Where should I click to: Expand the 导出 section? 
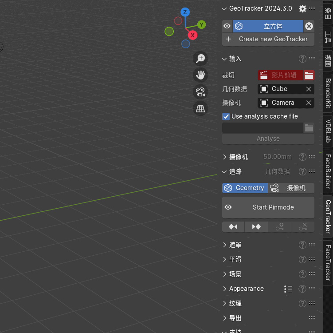click(224, 318)
